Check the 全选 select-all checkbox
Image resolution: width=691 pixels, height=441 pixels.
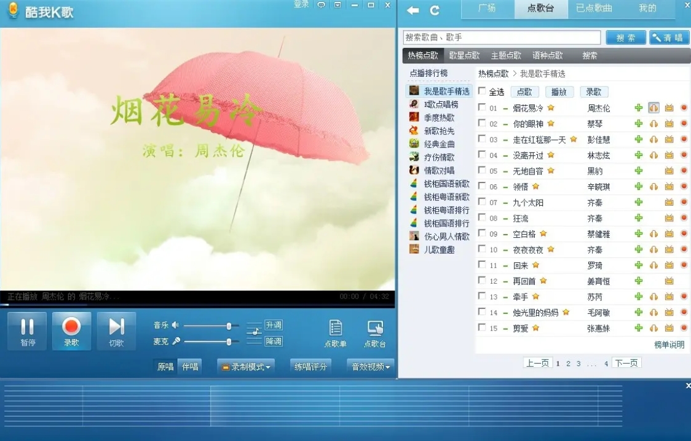click(482, 91)
